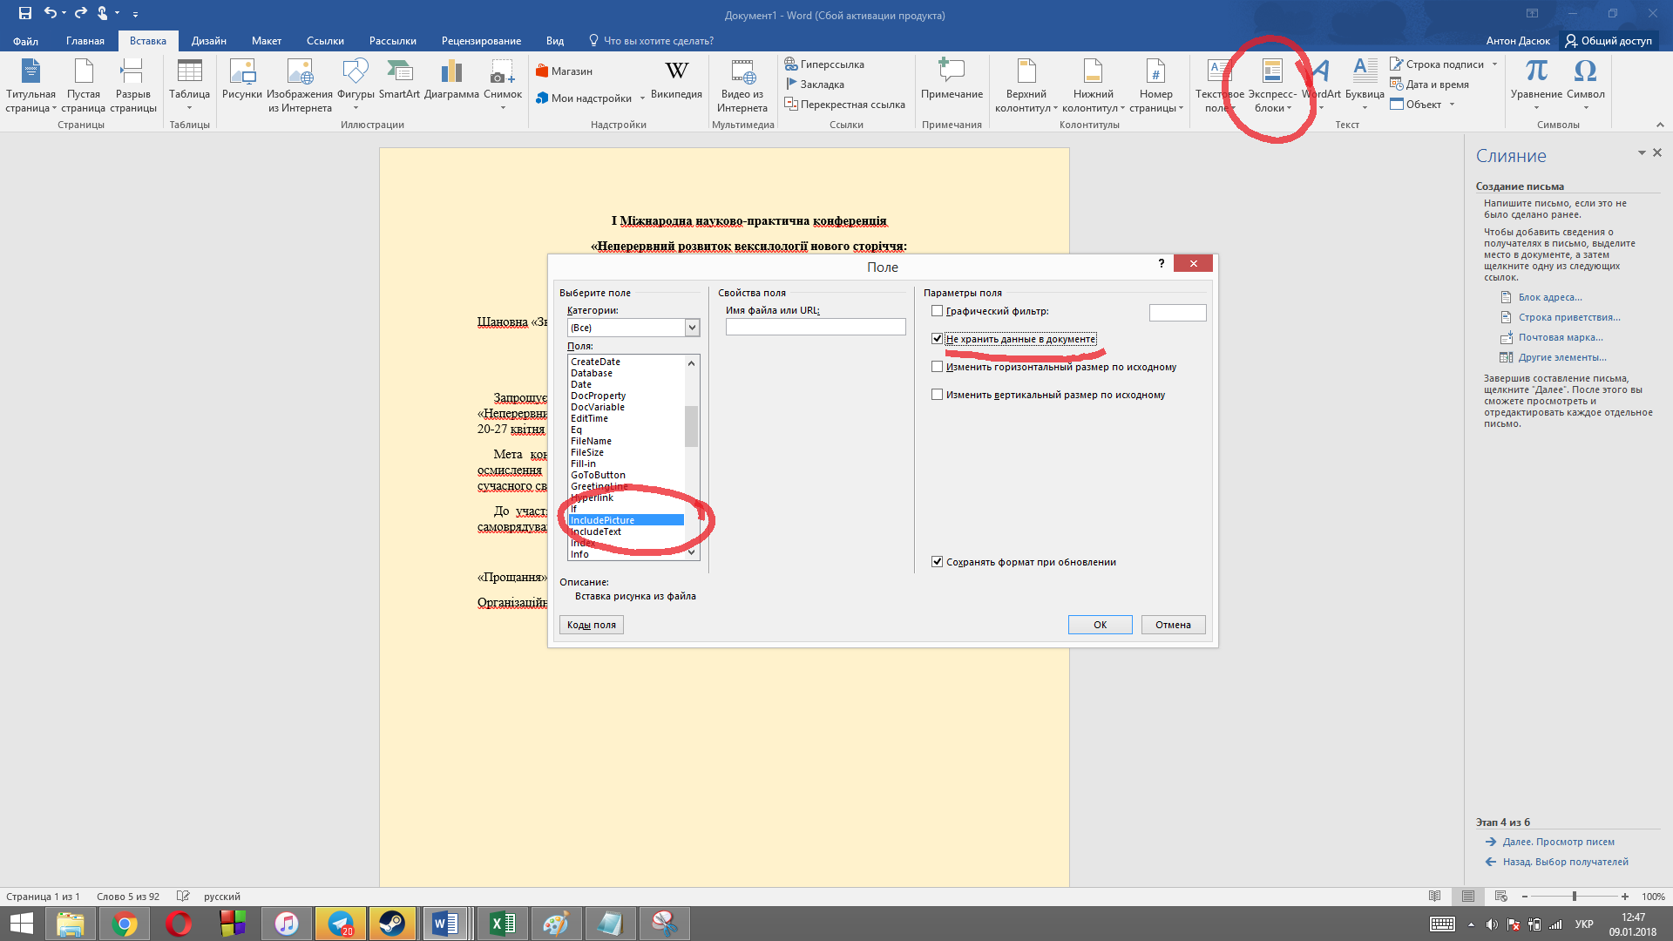Enable the Графический фильтр checkbox

click(x=938, y=311)
